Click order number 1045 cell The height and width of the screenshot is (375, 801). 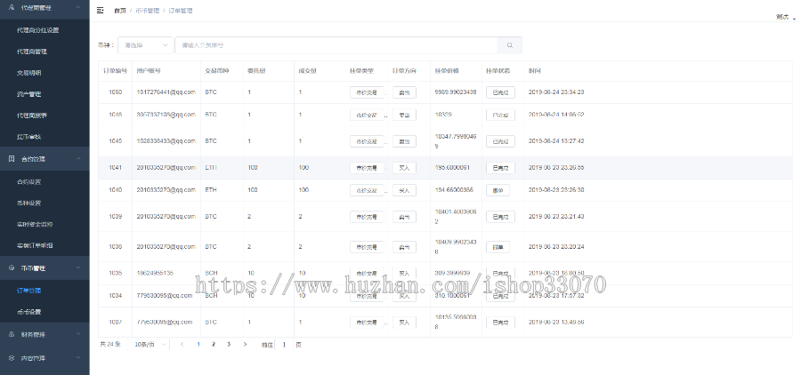115,141
